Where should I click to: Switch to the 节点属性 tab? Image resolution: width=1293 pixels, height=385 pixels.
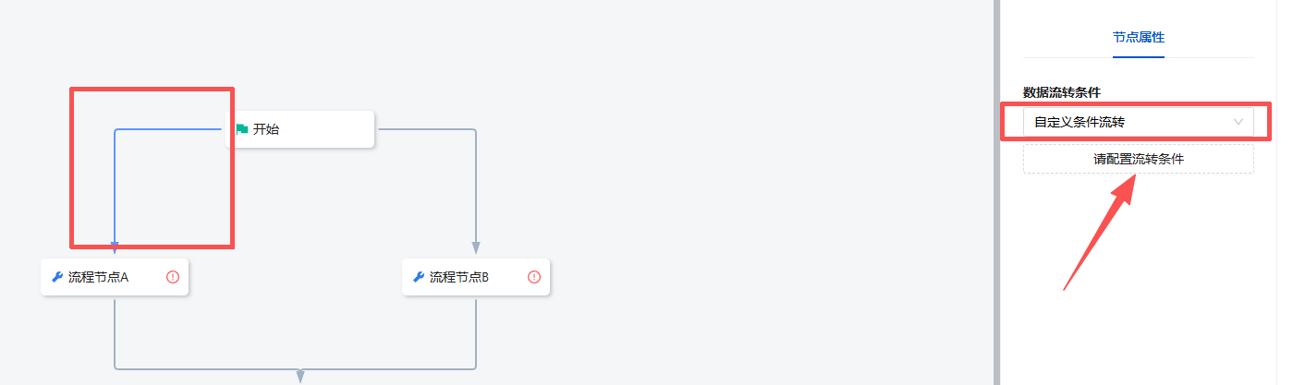click(x=1138, y=38)
